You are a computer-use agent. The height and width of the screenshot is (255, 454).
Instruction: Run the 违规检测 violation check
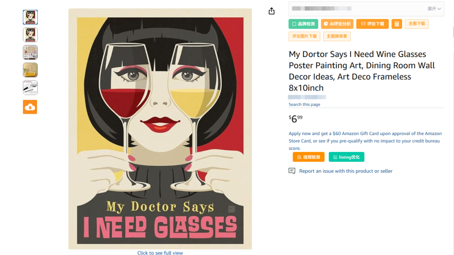click(309, 157)
